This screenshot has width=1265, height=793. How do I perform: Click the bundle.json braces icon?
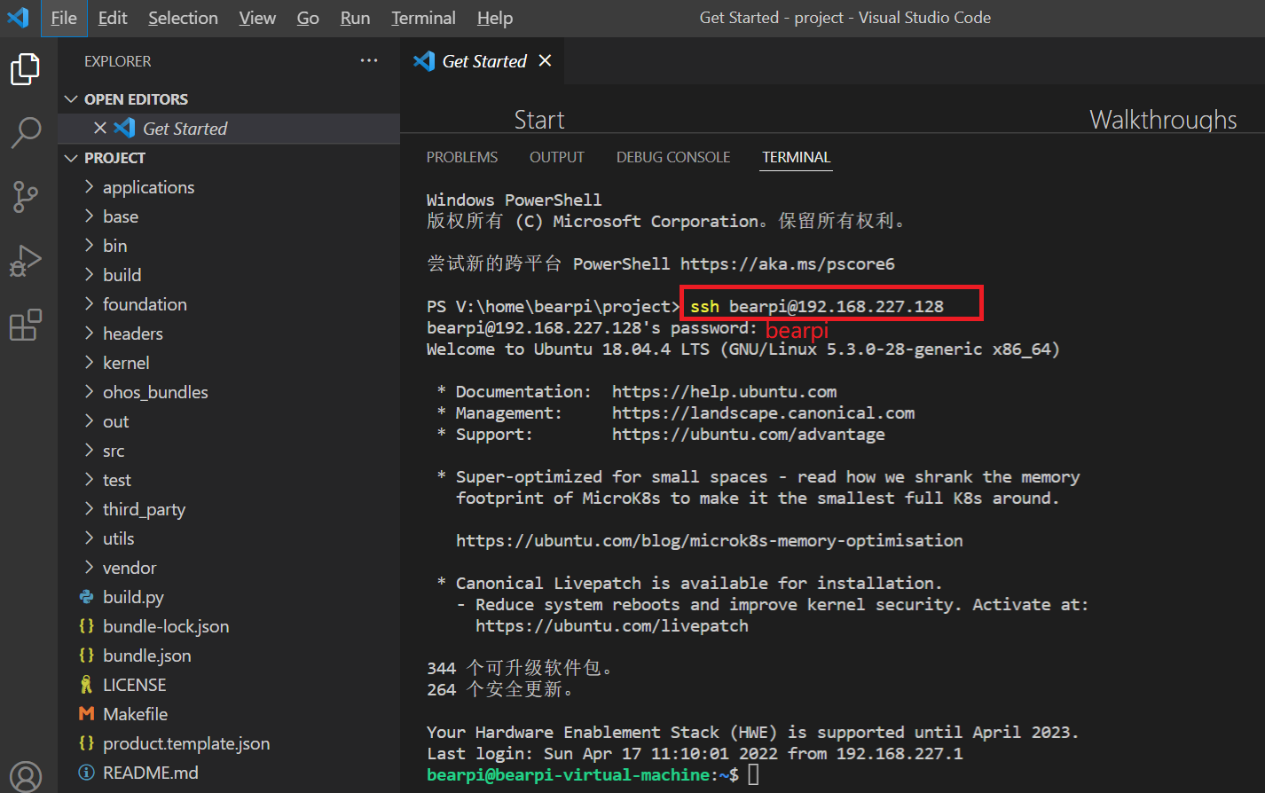tap(86, 656)
